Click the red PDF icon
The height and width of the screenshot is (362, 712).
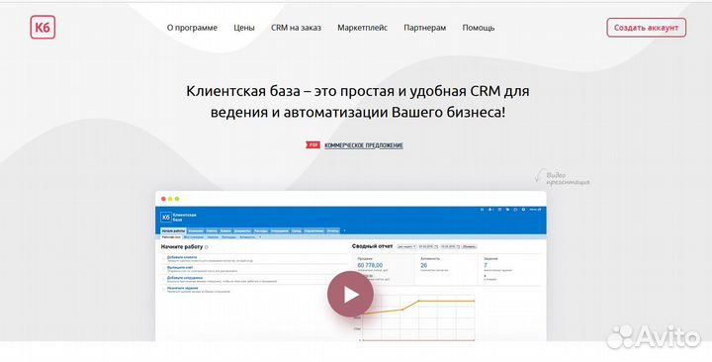(x=312, y=144)
